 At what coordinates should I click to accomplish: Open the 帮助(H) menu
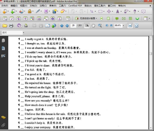click(122, 5)
